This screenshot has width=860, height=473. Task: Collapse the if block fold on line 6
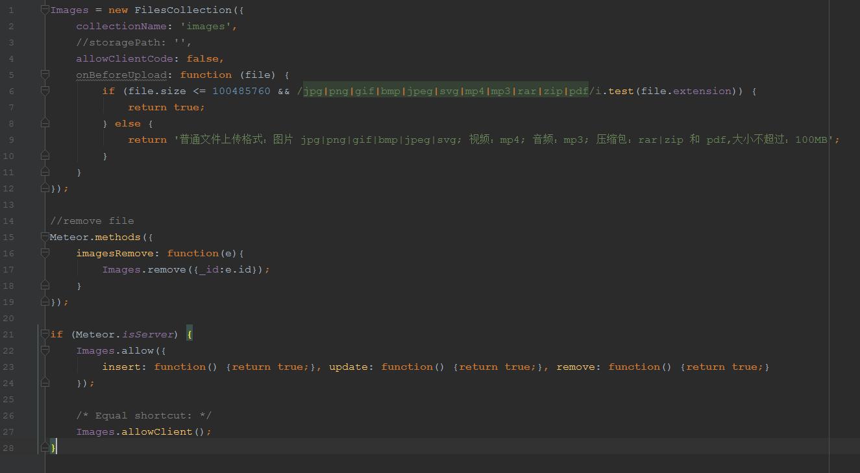click(45, 91)
